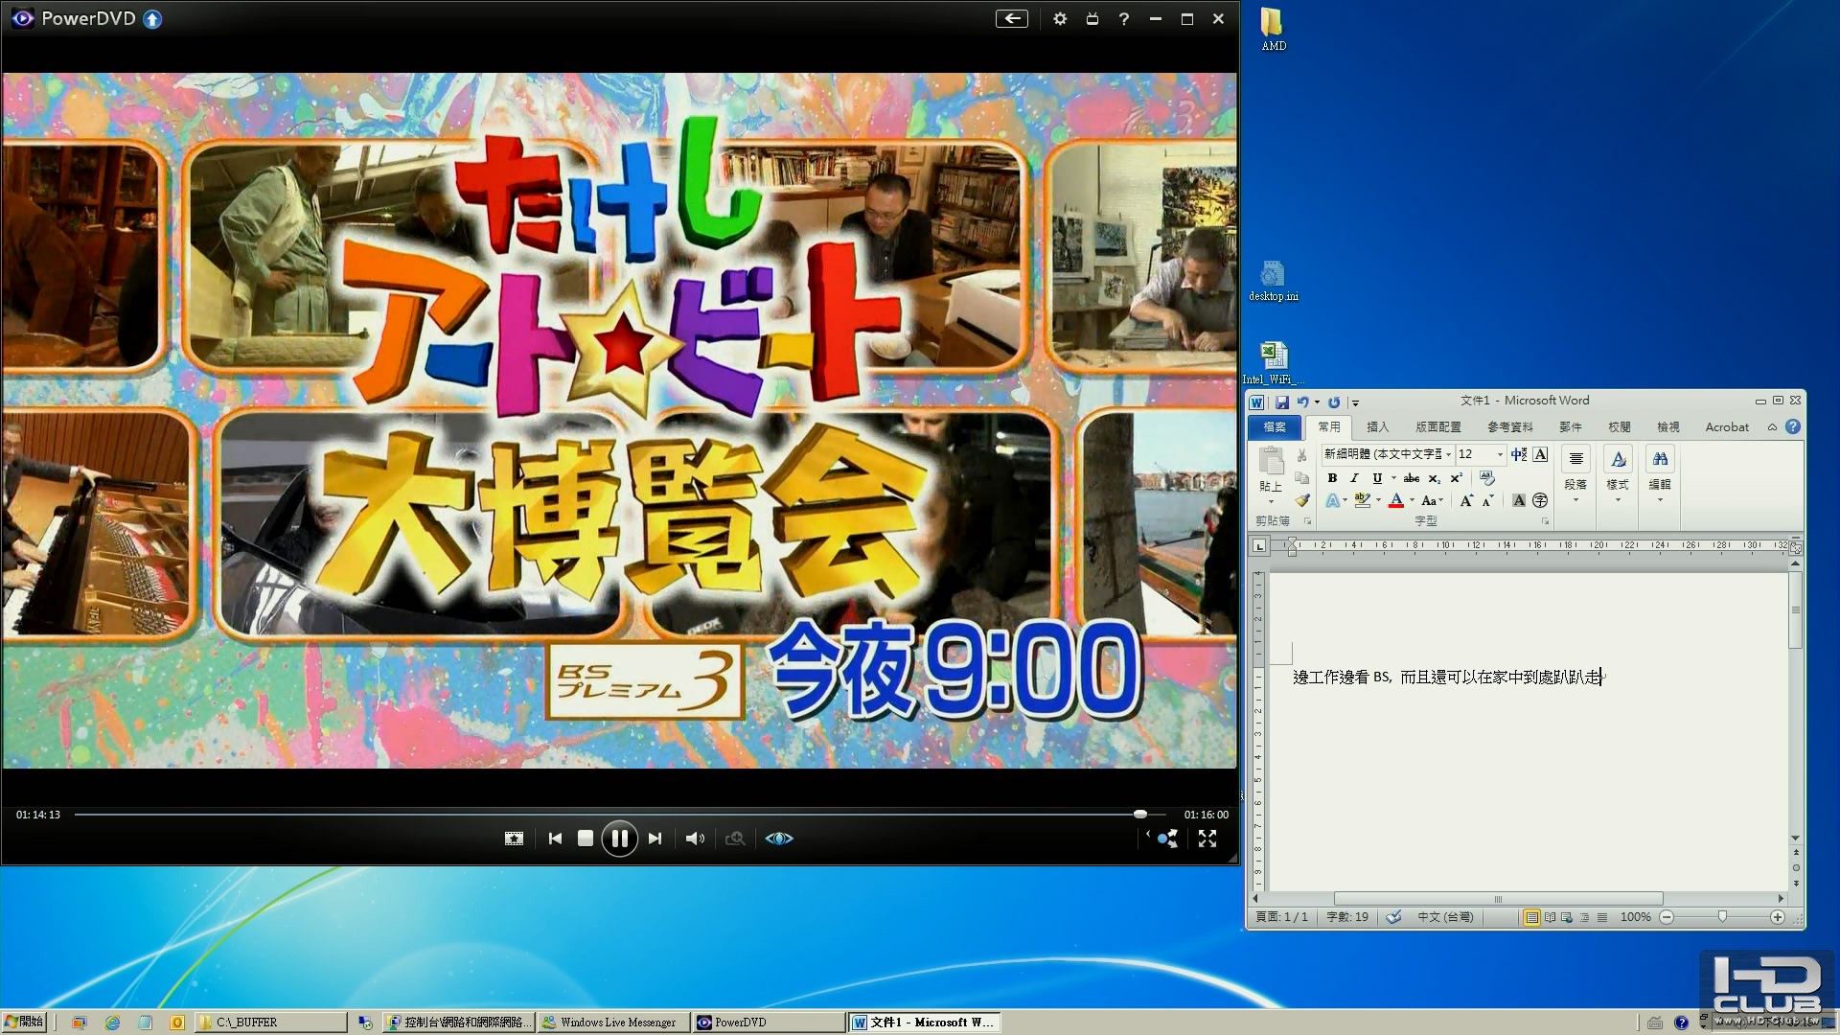
Task: Shrink font size with small A
Action: click(1487, 500)
